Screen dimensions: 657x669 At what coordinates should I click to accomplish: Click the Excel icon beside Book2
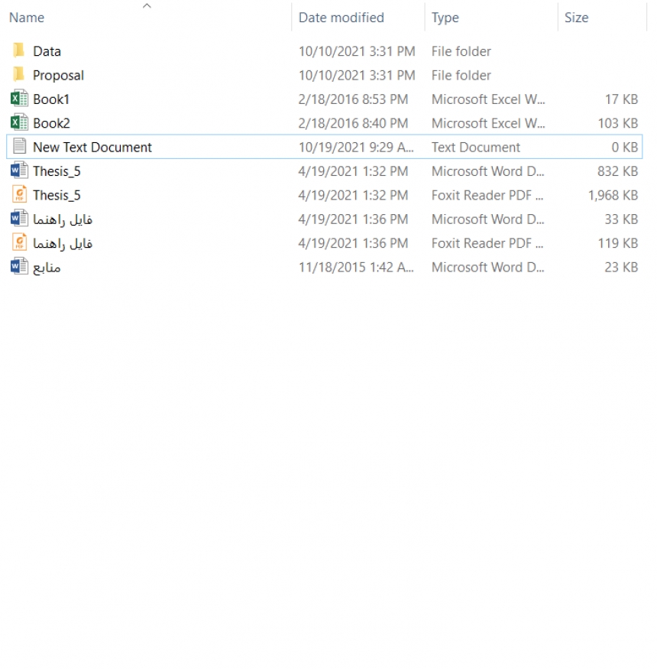point(19,123)
